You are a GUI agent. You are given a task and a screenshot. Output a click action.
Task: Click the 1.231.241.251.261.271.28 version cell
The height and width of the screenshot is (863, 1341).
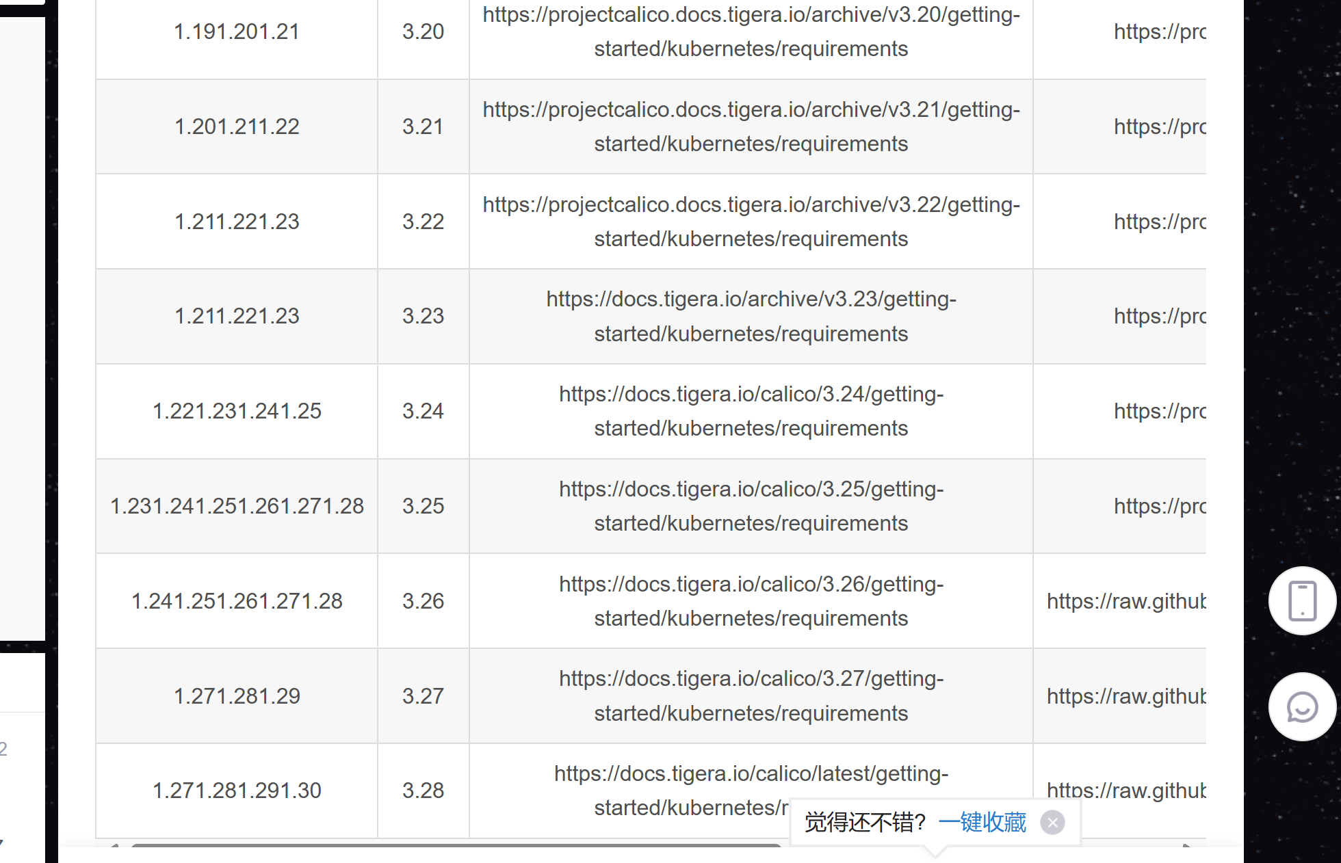coord(237,506)
